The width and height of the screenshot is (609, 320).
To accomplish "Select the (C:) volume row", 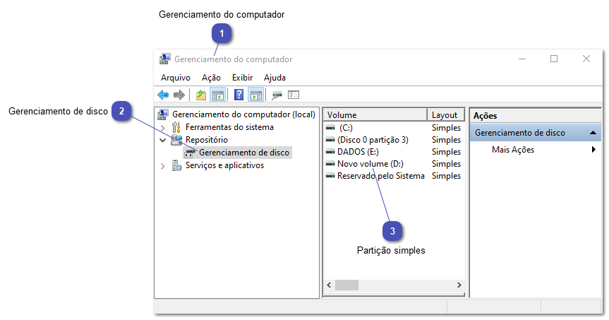I will 346,128.
